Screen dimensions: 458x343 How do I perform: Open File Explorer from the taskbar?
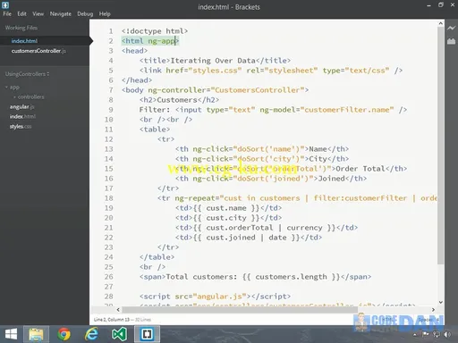click(x=36, y=334)
